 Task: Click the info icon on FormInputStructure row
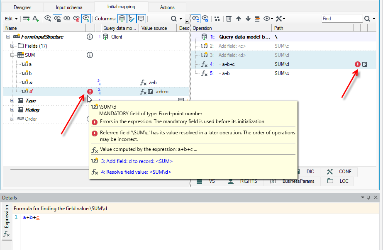[x=90, y=37]
